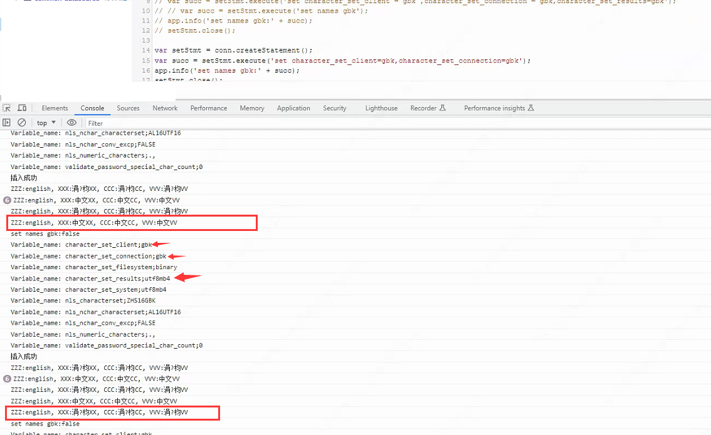Open the Sources tab

[128, 108]
